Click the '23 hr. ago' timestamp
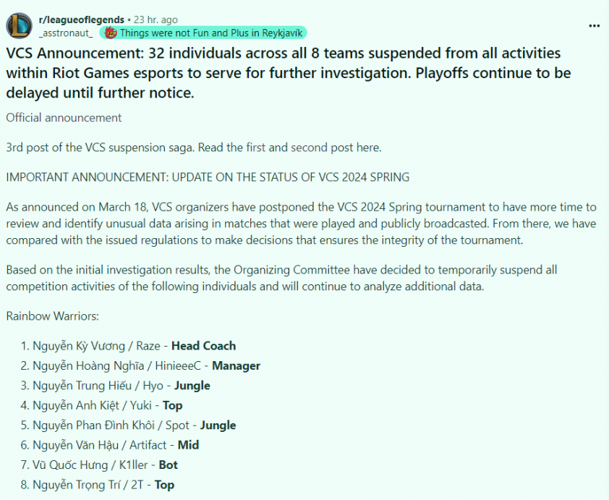 coord(156,20)
